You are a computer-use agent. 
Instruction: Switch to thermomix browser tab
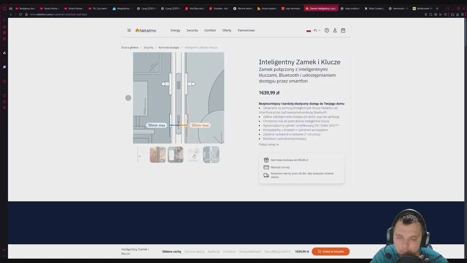398,8
